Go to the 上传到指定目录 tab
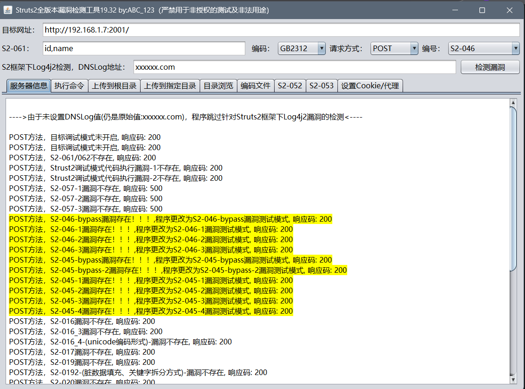 point(170,86)
